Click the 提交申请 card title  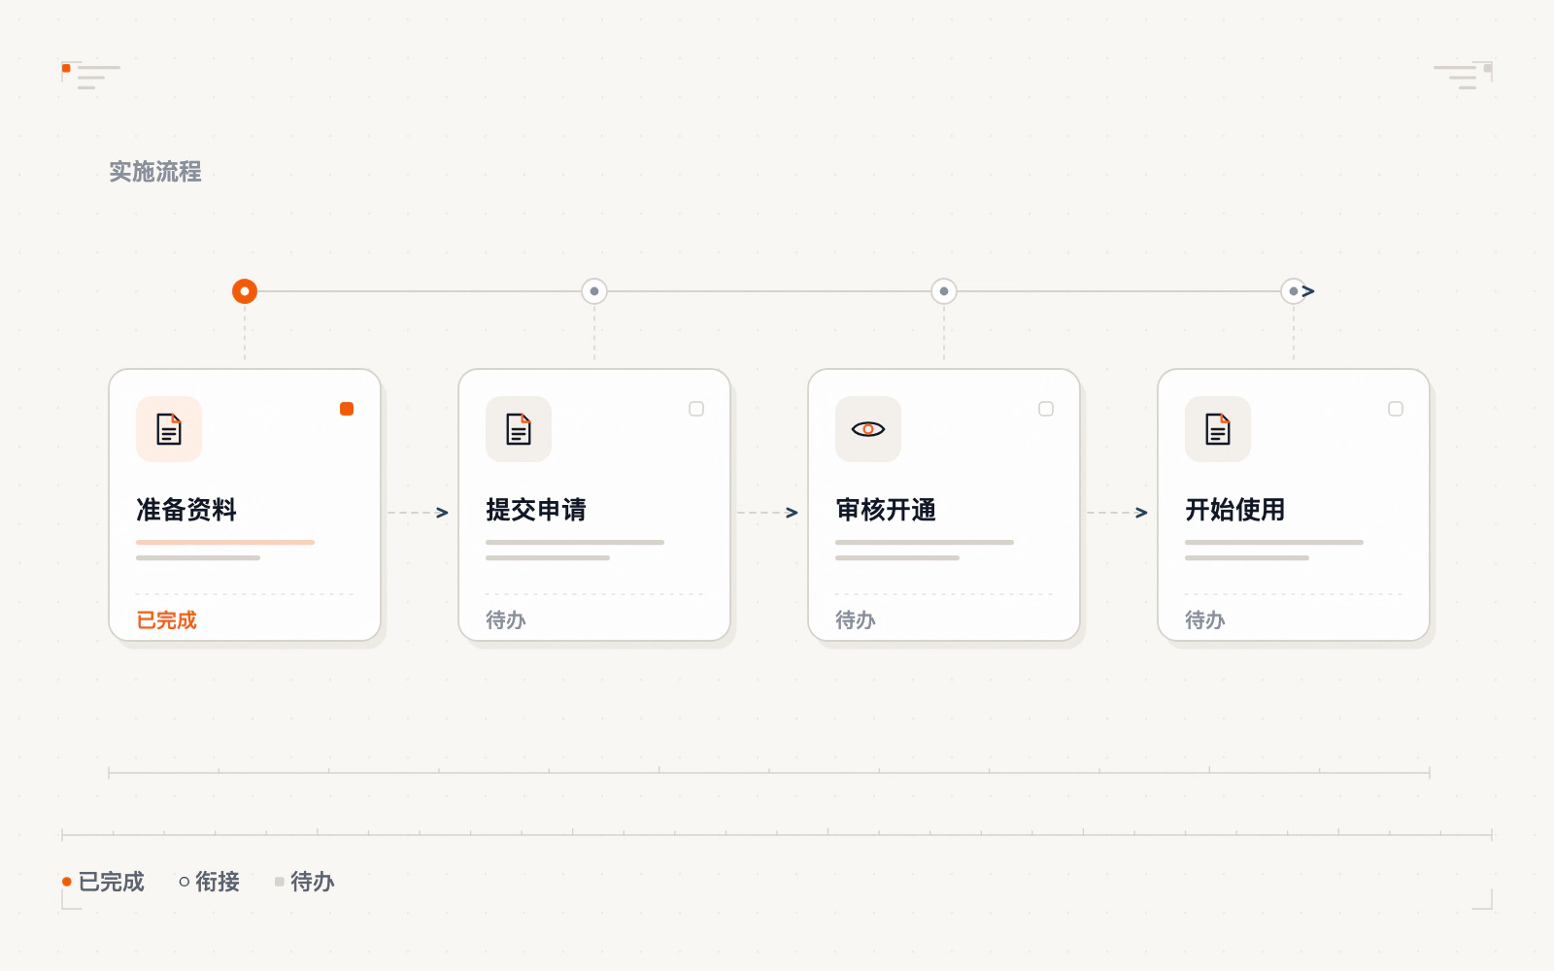pyautogui.click(x=536, y=510)
